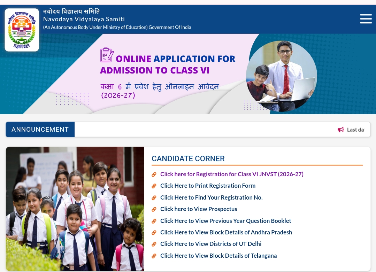Click link icon beside Print Registration Form
Viewport: 376px width, 272px height.
(154, 186)
